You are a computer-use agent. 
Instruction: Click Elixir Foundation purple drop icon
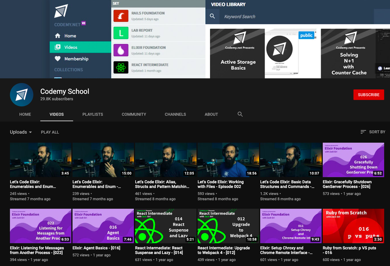click(121, 50)
